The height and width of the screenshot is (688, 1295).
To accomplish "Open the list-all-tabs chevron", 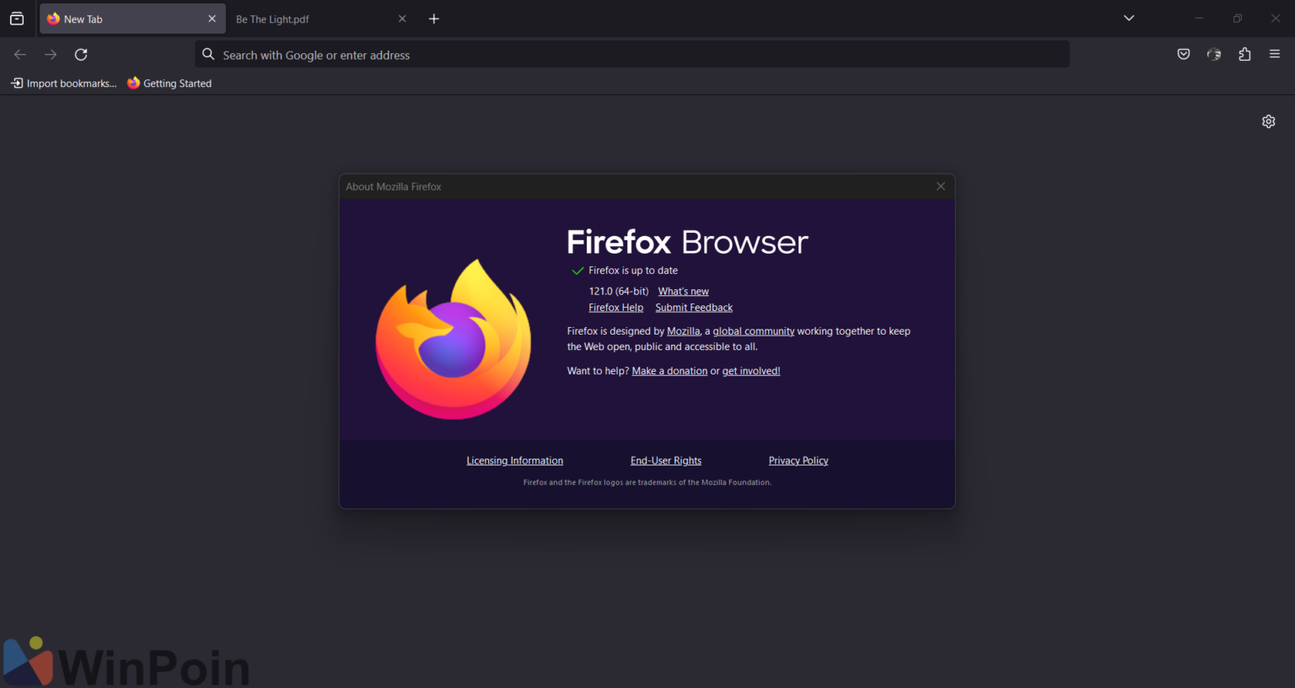I will click(1128, 18).
